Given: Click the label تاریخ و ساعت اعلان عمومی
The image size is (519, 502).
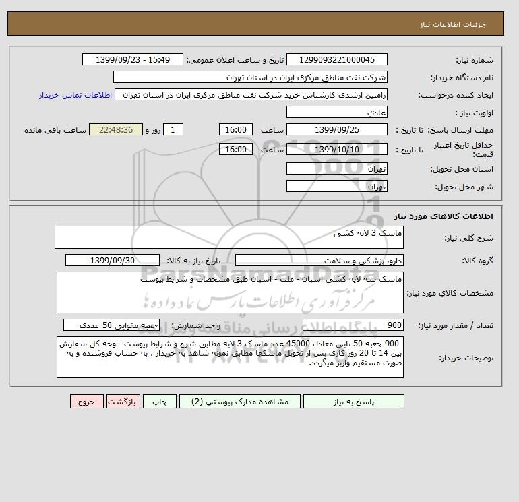Looking at the screenshot, I should point(235,60).
